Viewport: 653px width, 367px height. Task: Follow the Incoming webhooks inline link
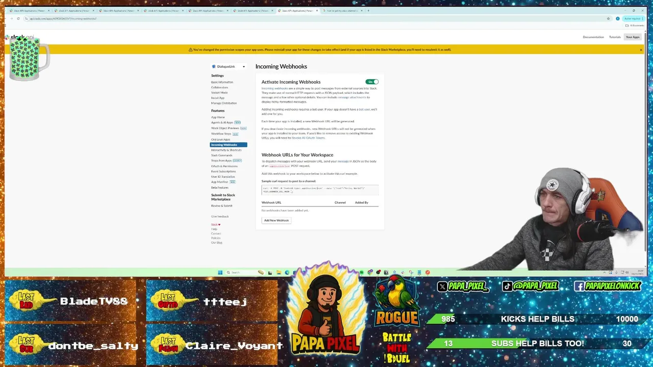pos(274,89)
